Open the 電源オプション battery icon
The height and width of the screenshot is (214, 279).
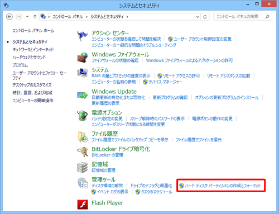(83, 116)
